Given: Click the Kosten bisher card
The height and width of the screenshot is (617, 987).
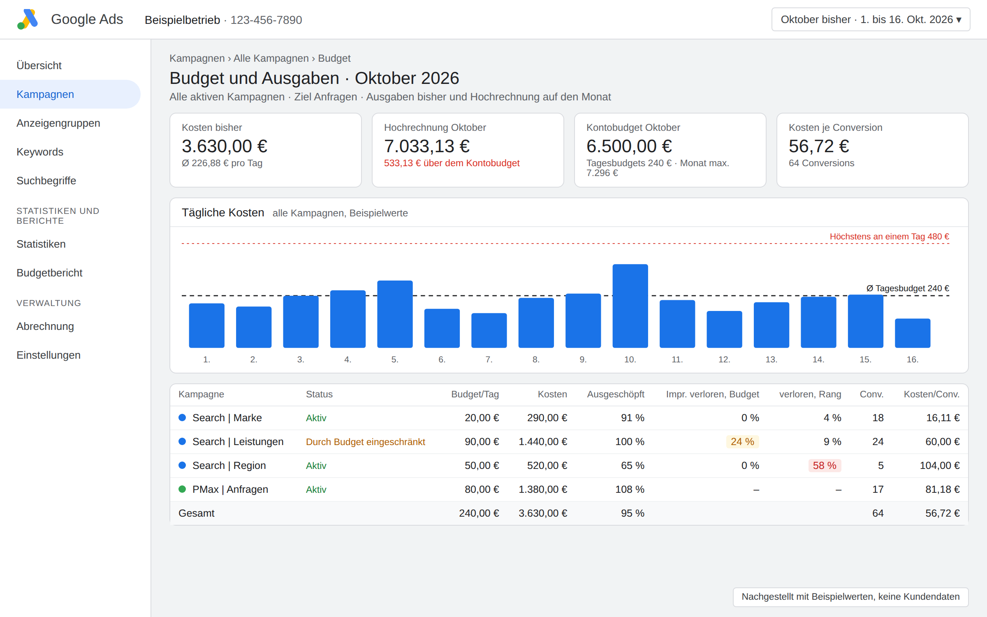Looking at the screenshot, I should tap(266, 150).
